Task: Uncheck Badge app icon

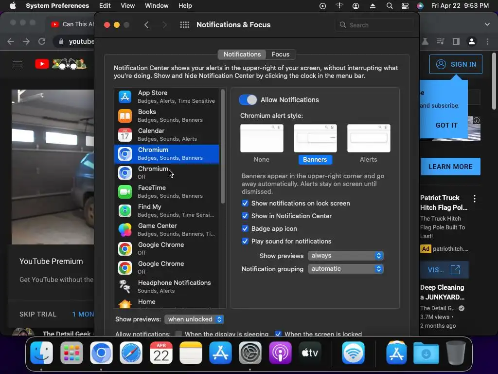Action: click(x=245, y=229)
